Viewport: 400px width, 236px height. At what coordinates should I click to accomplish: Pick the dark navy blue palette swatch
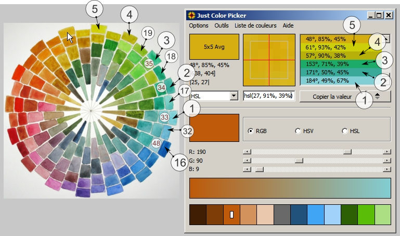[299, 215]
